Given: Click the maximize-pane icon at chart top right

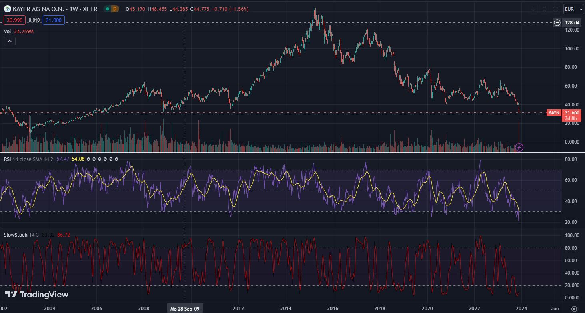Looking at the screenshot, I should (x=556, y=9).
